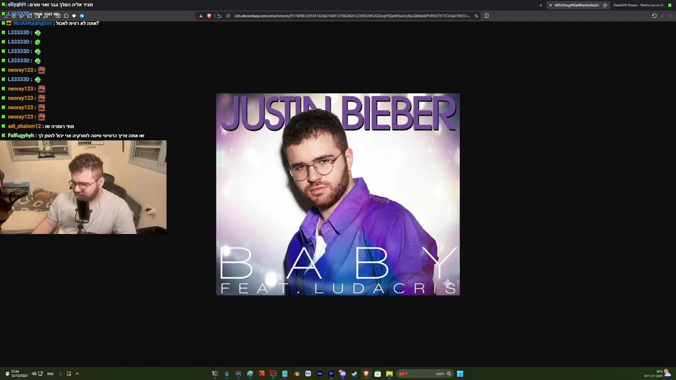This screenshot has width=676, height=380.
Task: Open OBS Studio from the taskbar
Action: tap(273, 374)
